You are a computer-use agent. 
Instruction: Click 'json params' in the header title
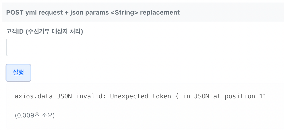[x=90, y=13]
